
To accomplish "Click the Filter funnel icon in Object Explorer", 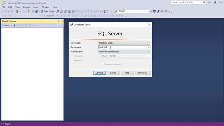I will 26,25.
